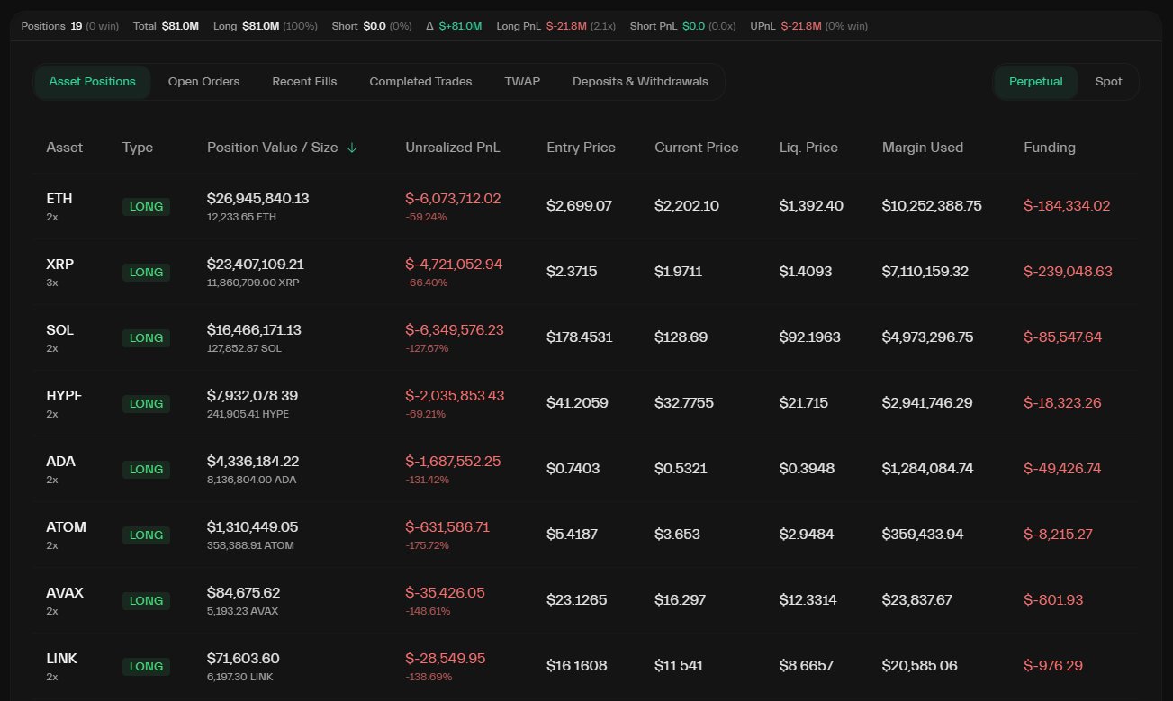
Task: Click the LONG badge in SOL row
Action: coord(146,337)
